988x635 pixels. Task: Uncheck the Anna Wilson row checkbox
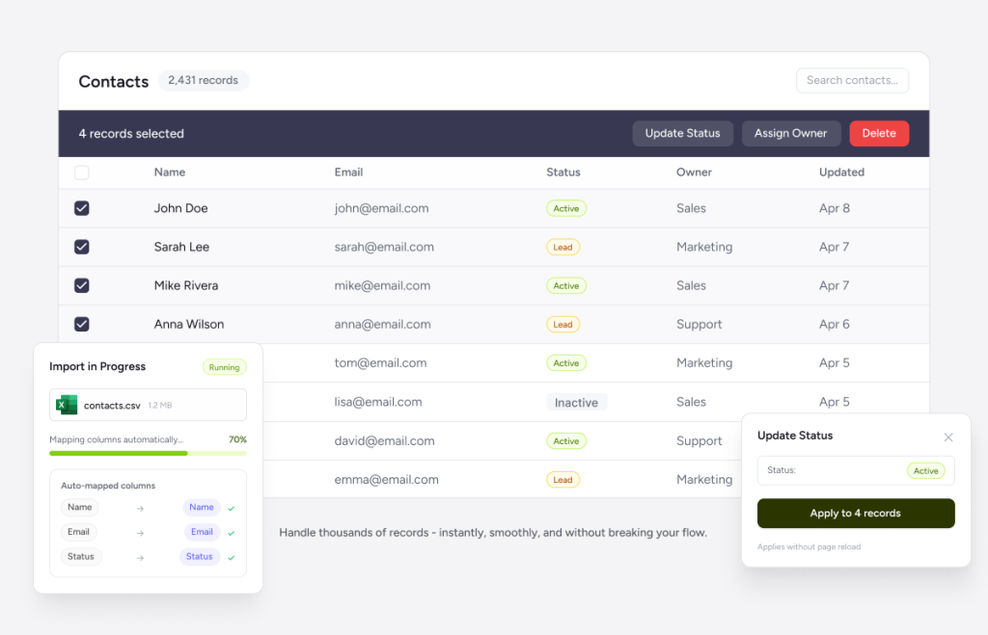click(x=81, y=324)
